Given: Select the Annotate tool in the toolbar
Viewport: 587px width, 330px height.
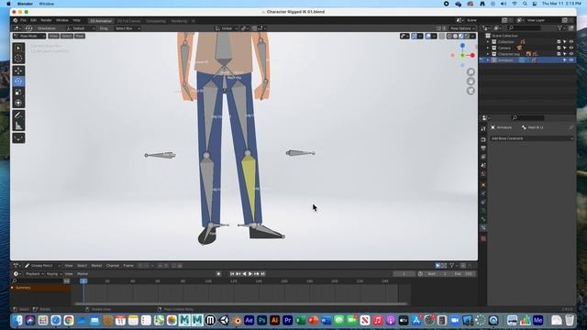Looking at the screenshot, I should pos(18,115).
